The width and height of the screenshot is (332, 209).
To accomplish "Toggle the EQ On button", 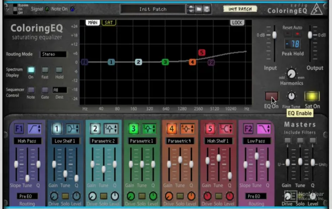I will click(x=271, y=96).
